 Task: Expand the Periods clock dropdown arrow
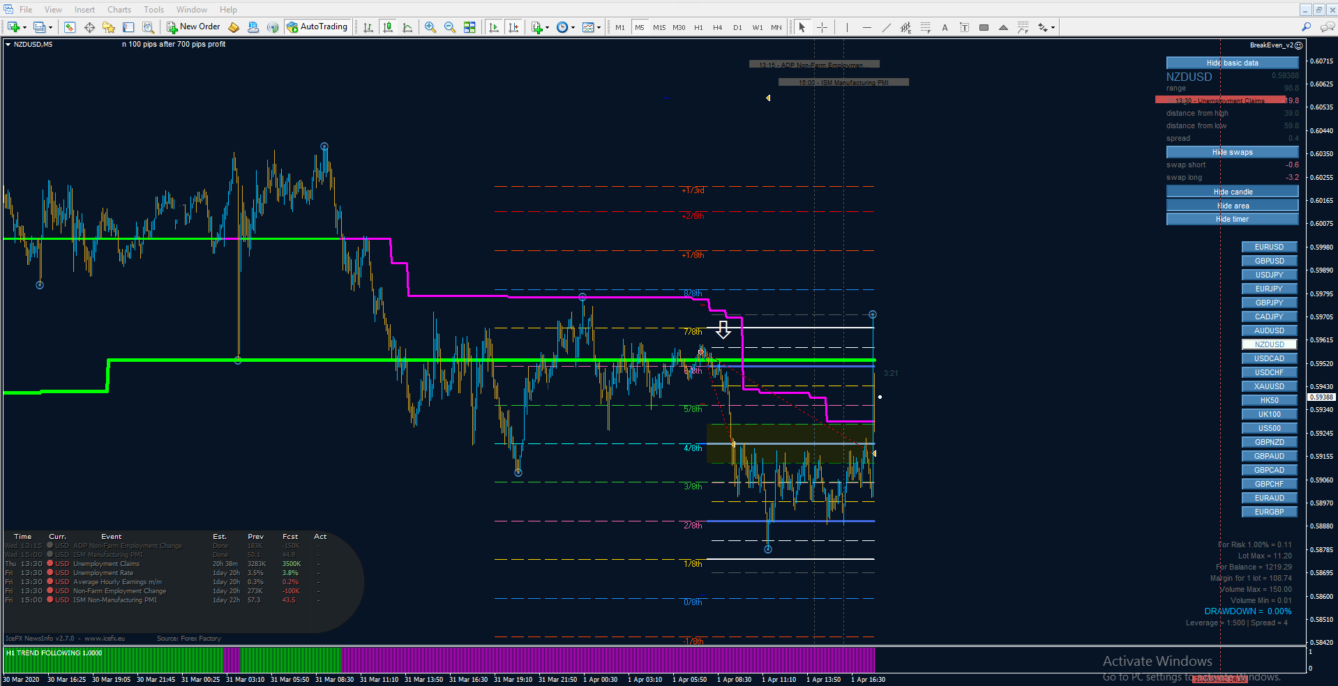[x=573, y=28]
